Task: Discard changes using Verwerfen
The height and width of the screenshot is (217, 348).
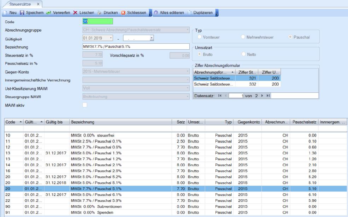Action: (58, 13)
